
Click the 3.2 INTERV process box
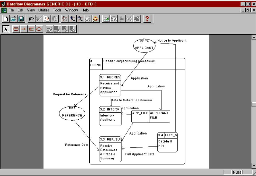(x=110, y=116)
